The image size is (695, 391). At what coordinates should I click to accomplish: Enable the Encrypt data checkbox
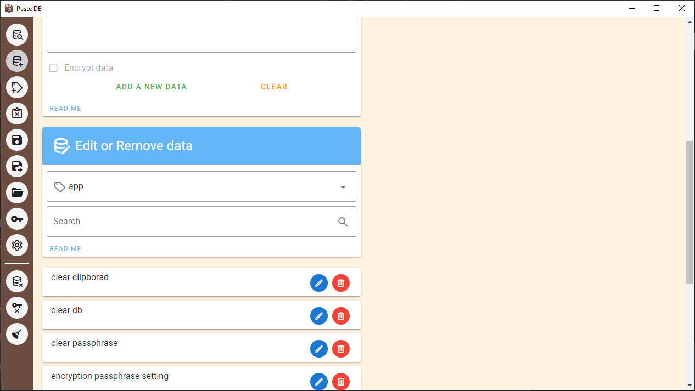pos(53,67)
